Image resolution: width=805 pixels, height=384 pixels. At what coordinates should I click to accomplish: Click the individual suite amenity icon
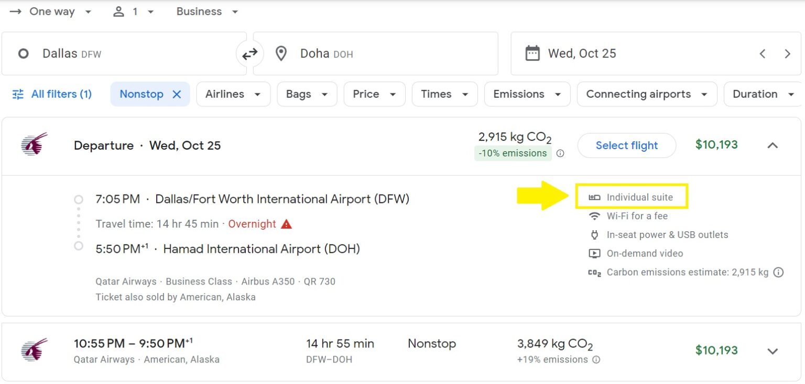pos(595,197)
